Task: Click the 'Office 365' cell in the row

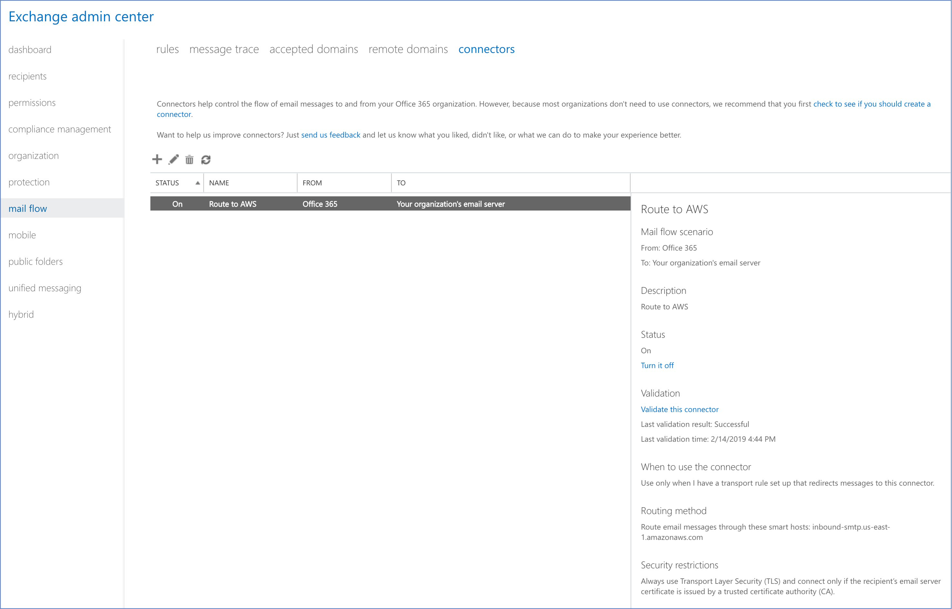Action: point(320,204)
